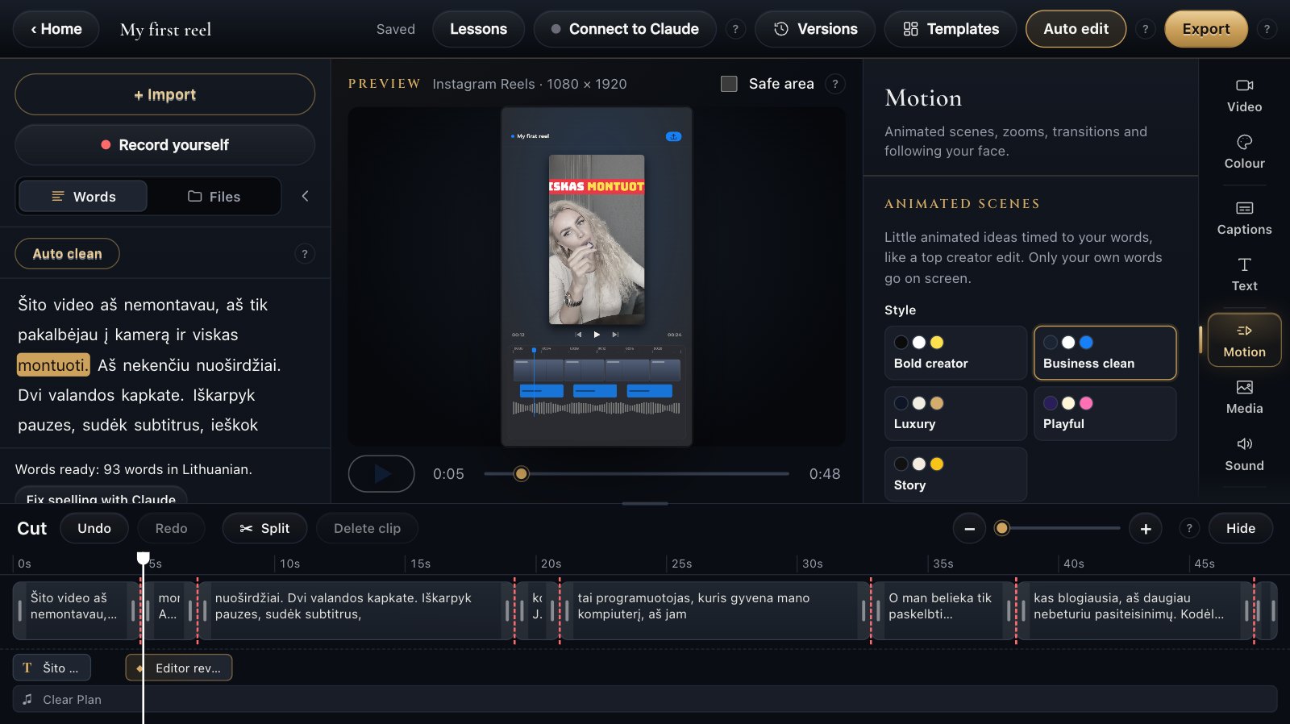The height and width of the screenshot is (724, 1290).
Task: Open the Video panel in sidebar
Action: (1244, 96)
